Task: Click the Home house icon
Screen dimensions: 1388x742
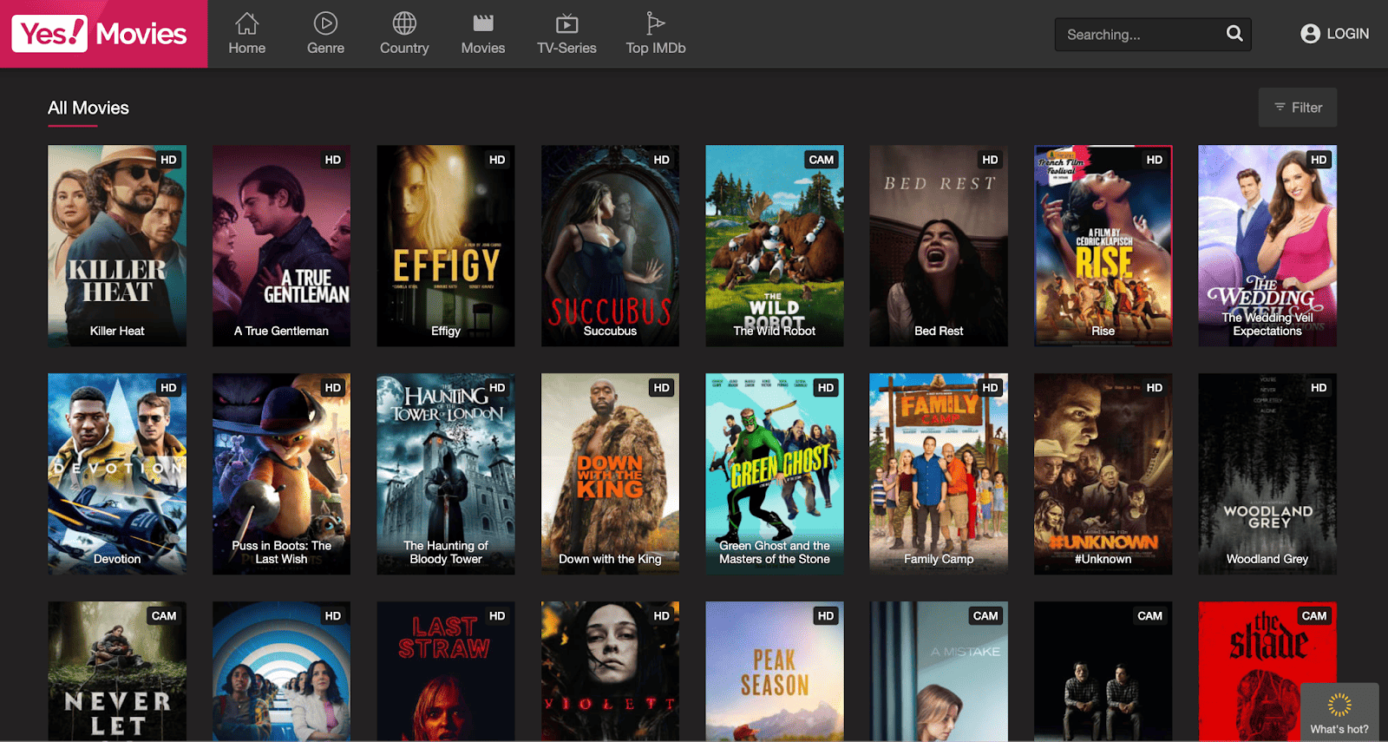Action: click(247, 23)
